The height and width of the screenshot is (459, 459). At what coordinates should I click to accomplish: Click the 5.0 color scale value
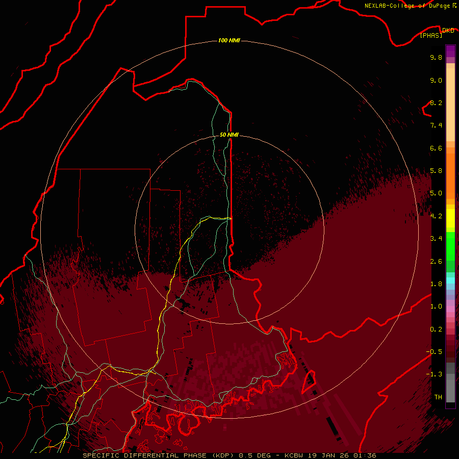[x=436, y=193]
